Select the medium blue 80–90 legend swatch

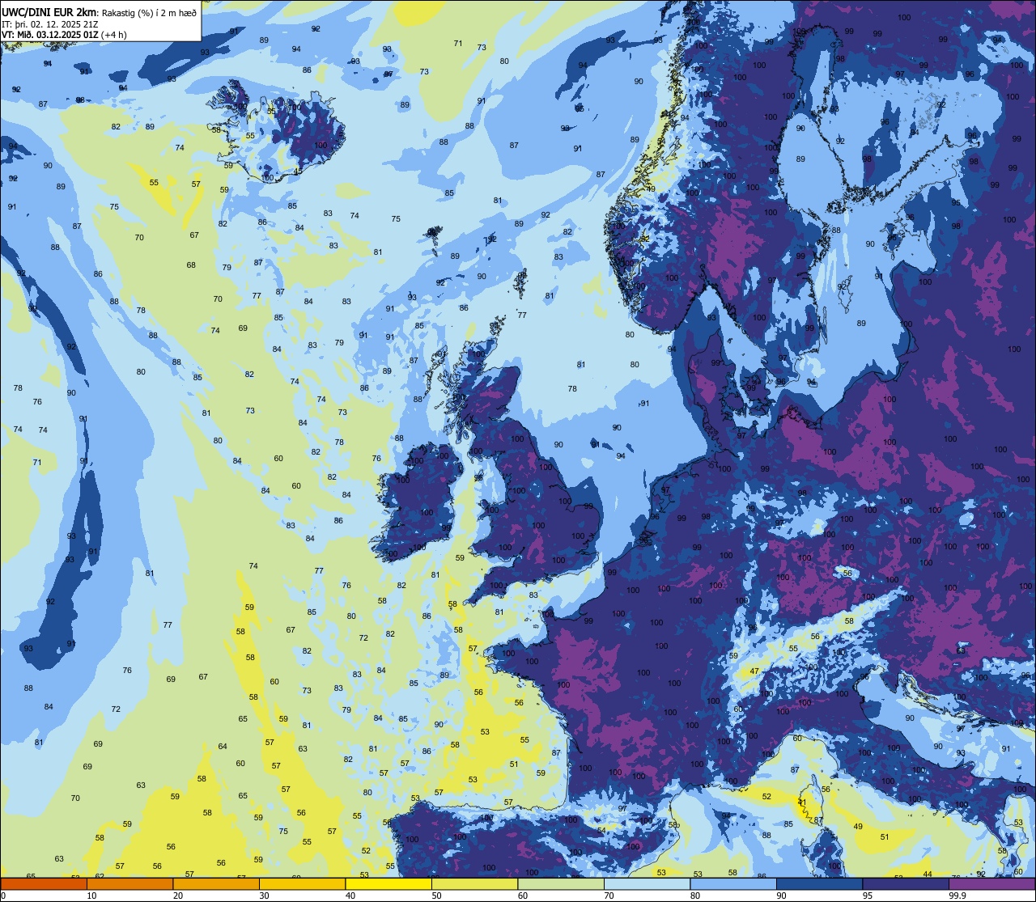[733, 883]
